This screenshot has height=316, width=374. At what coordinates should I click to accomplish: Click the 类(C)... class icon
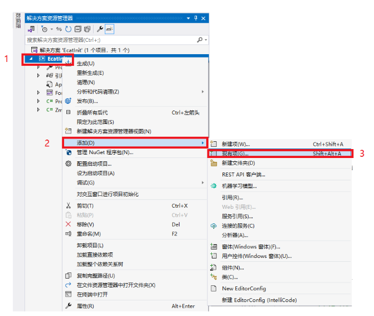(213, 277)
